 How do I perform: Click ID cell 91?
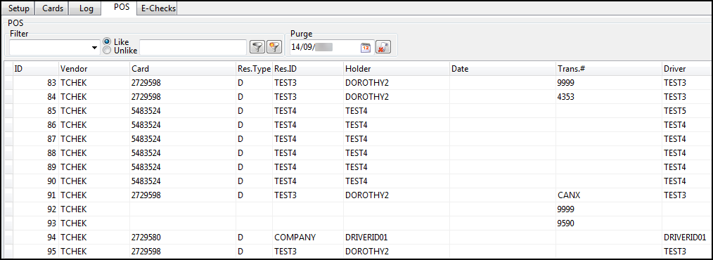click(x=36, y=195)
